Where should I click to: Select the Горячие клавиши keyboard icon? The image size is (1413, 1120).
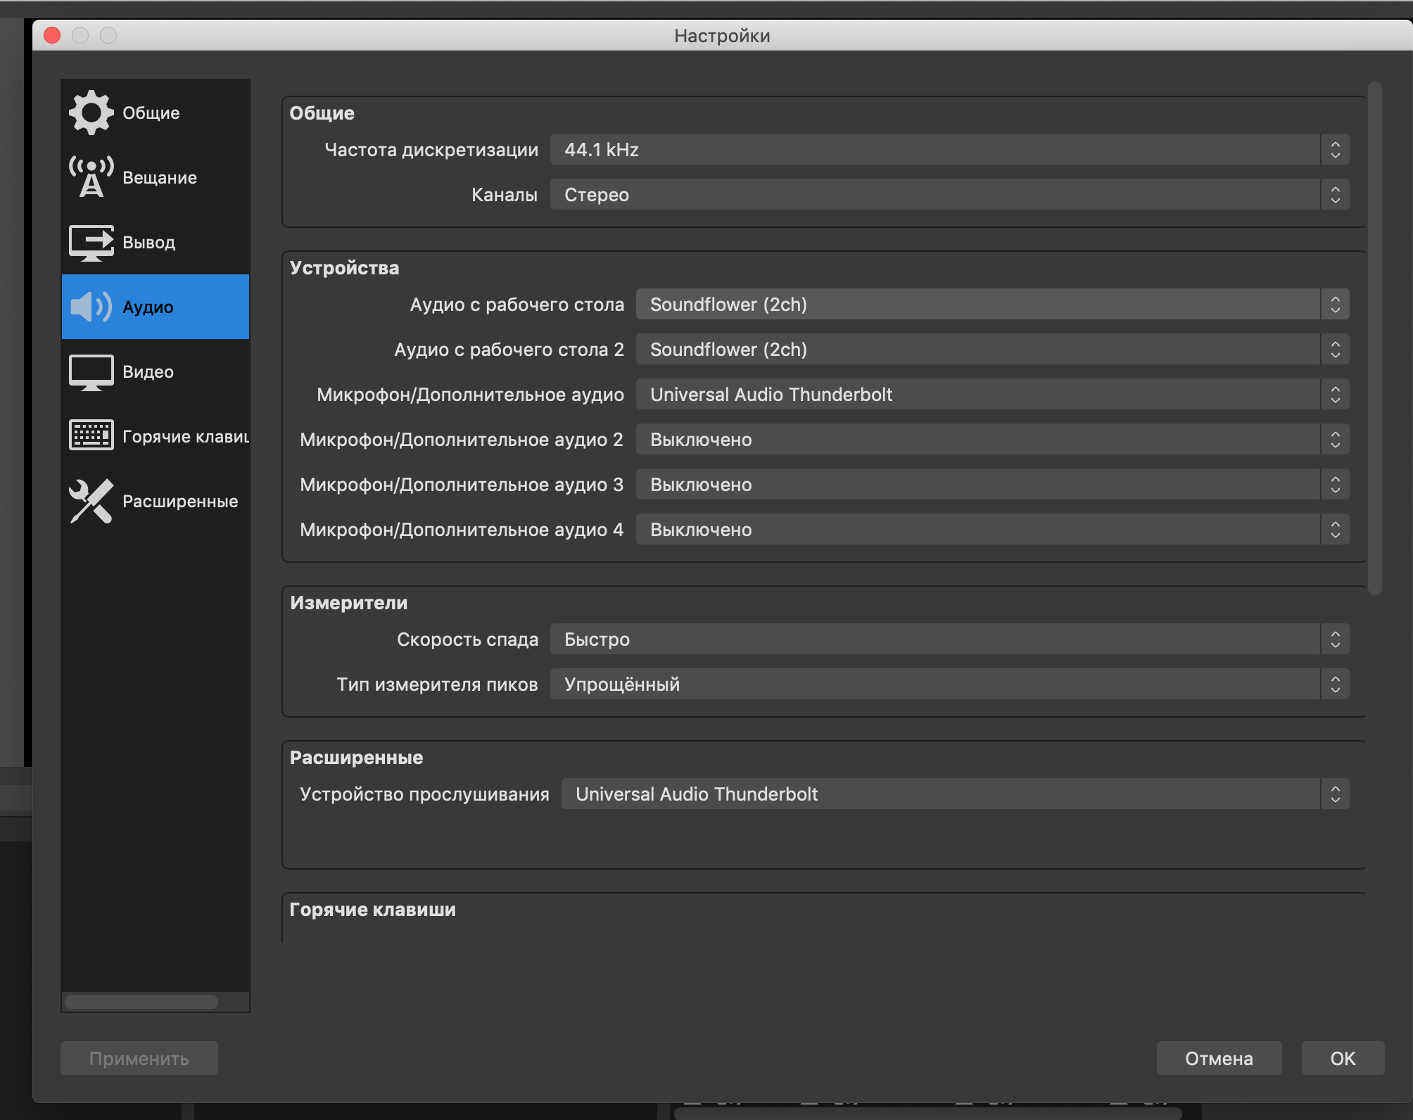click(x=91, y=435)
